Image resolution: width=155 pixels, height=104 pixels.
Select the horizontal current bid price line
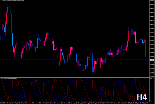[x=75, y=60]
